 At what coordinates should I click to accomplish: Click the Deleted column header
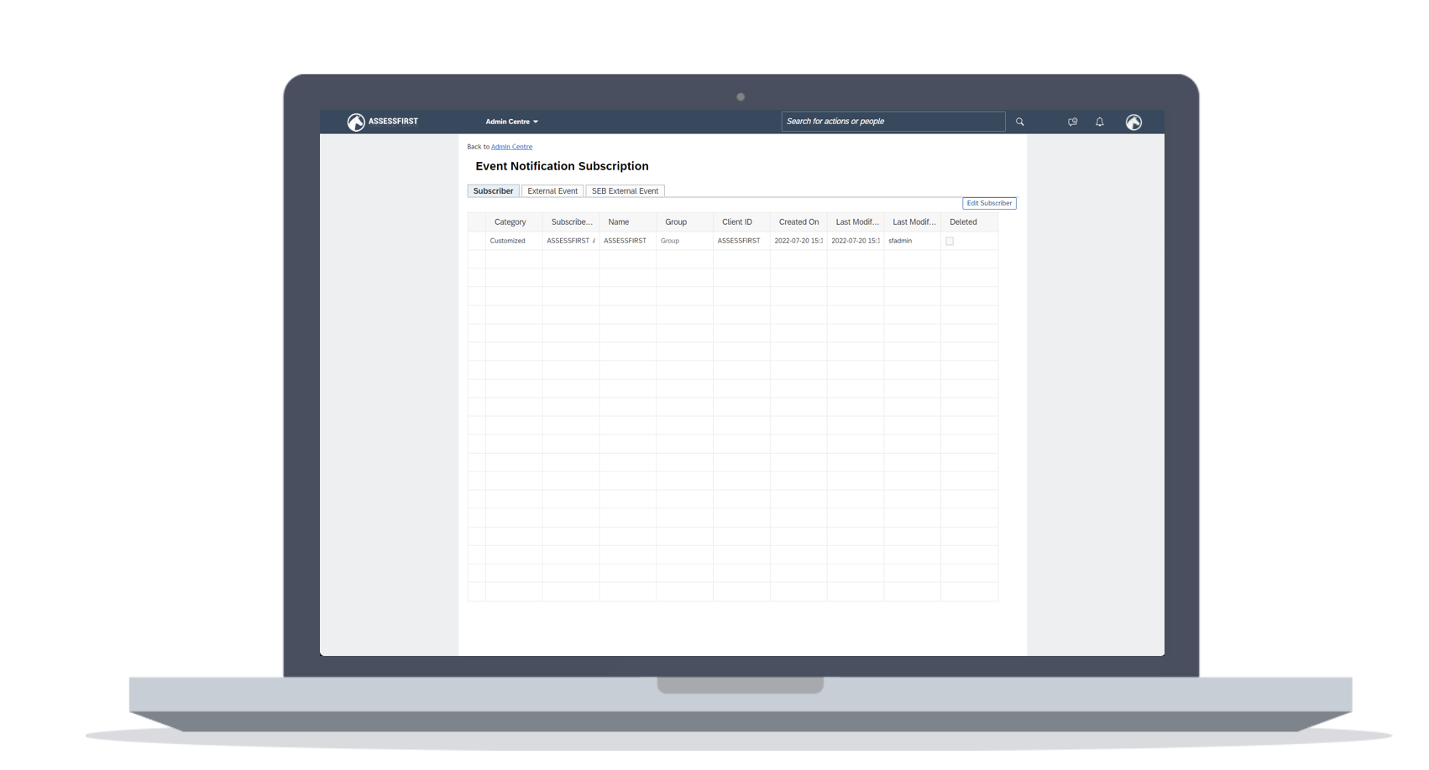(x=963, y=222)
